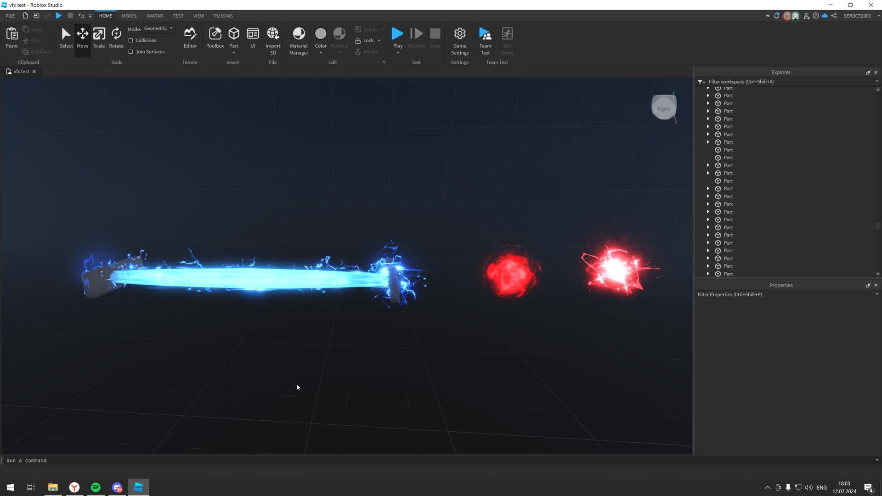Open the Terrain Editor
This screenshot has height=496, width=882.
190,39
